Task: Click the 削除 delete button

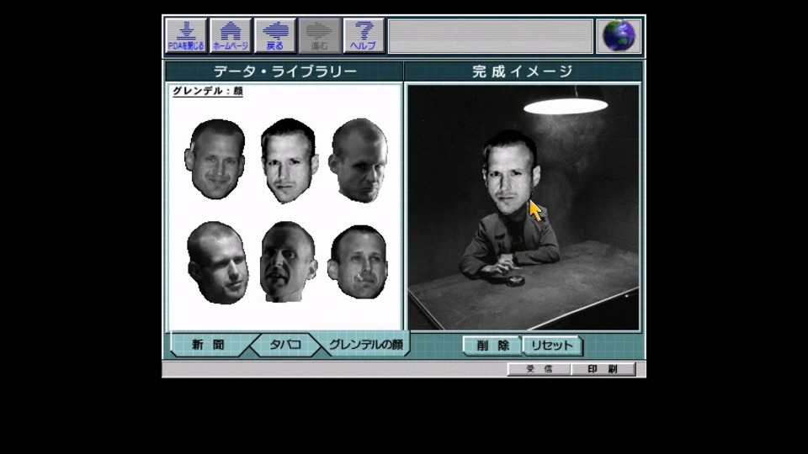Action: point(492,346)
